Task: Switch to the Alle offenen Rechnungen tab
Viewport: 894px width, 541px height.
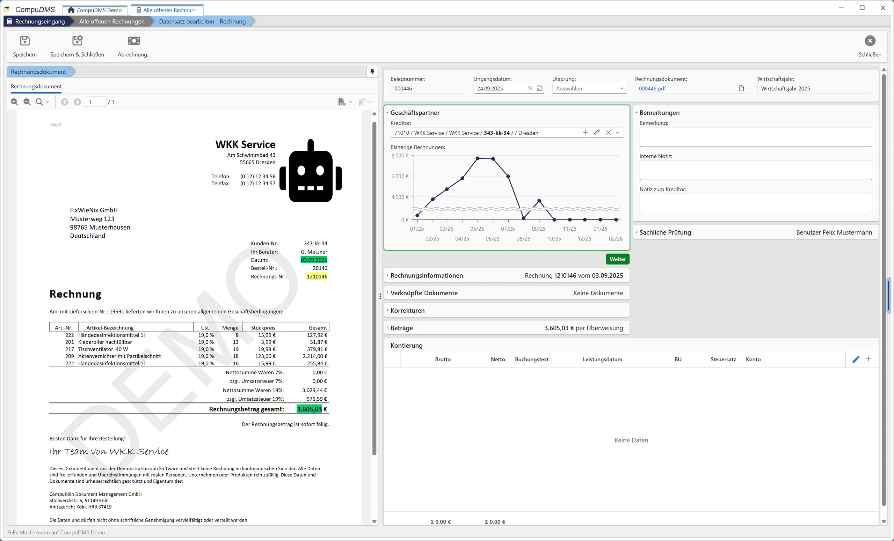Action: (167, 10)
